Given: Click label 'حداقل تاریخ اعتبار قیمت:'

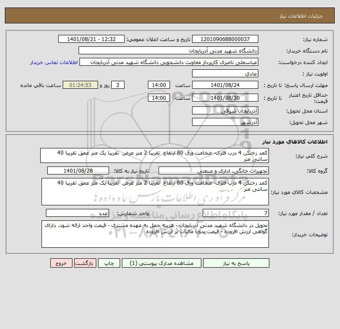Looking at the screenshot, I should tap(308, 98).
